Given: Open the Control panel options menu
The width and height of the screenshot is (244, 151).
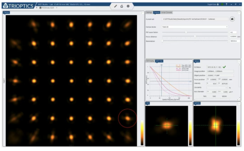Looking at the screenshot, I should click(x=238, y=13).
